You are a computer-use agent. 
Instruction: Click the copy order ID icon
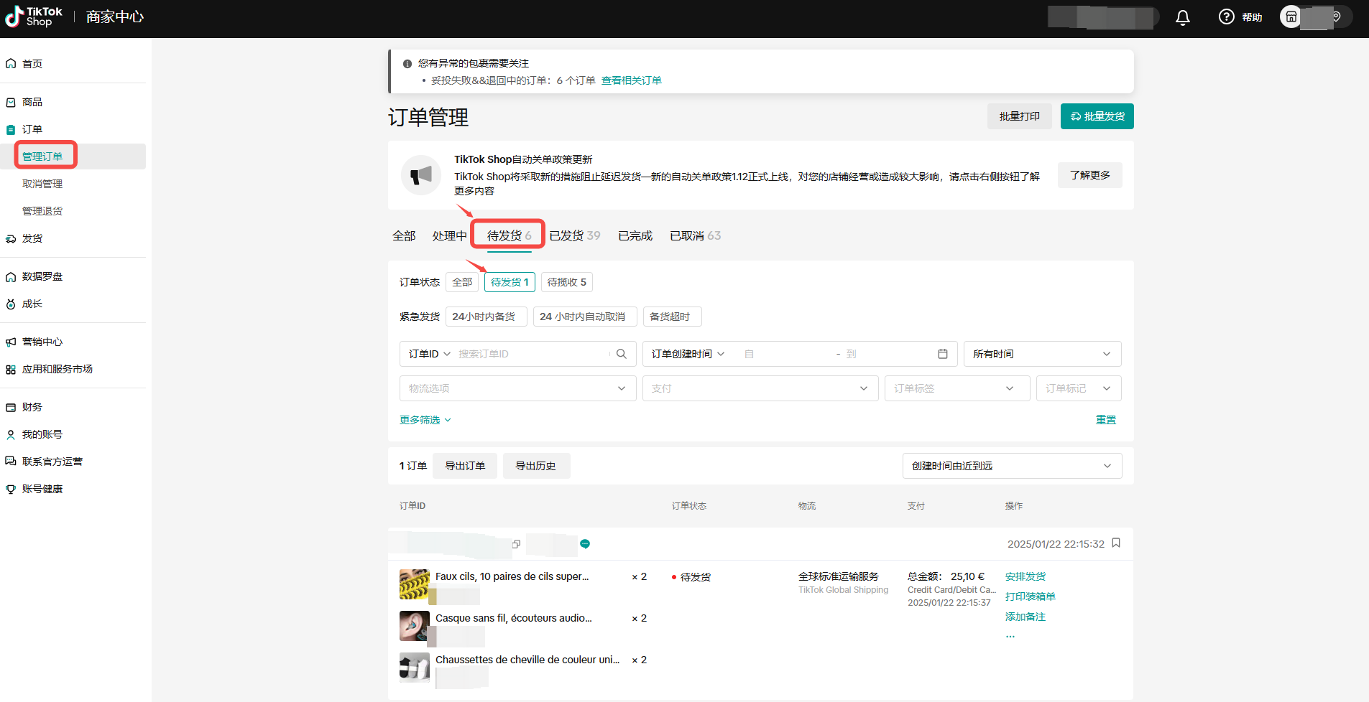(516, 544)
